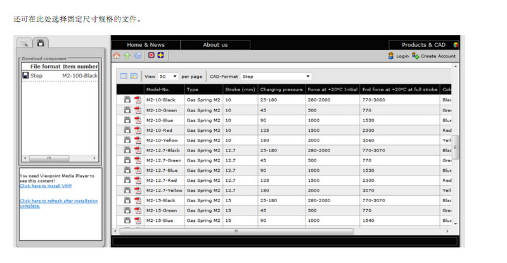Click the table's horizontal scroll right arrow
507x263 pixels.
pyautogui.click(x=447, y=231)
